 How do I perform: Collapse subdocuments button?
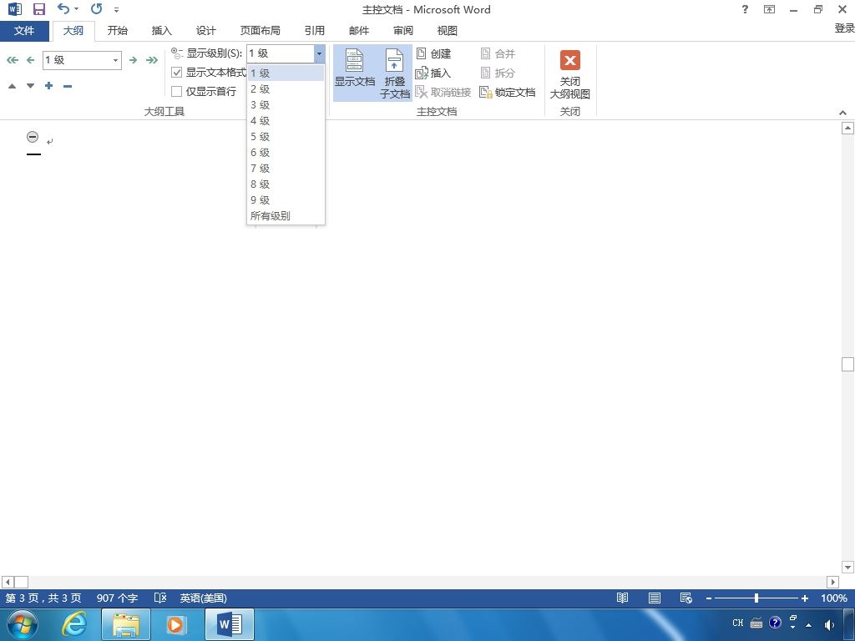pyautogui.click(x=394, y=73)
